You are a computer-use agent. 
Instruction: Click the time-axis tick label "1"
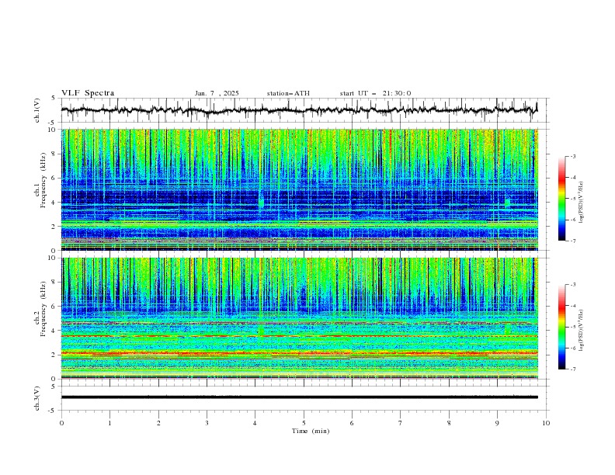pos(109,423)
